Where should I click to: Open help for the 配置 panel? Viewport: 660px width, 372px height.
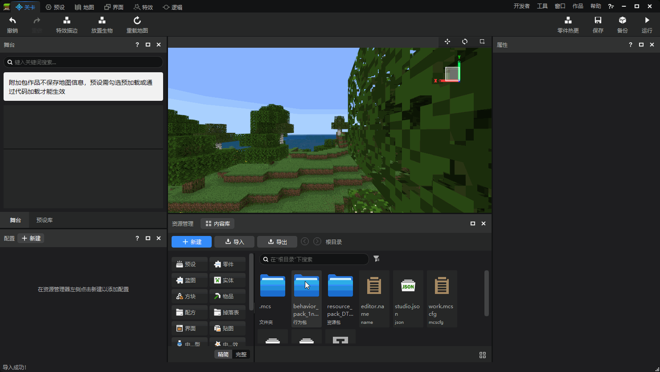coord(137,238)
